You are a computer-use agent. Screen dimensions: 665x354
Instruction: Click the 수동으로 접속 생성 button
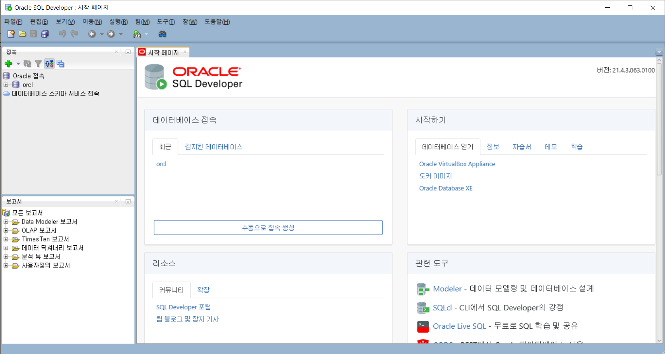tap(268, 227)
